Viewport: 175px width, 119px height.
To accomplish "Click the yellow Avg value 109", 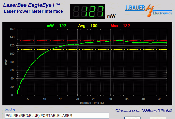I will pyautogui.click(x=94, y=26).
